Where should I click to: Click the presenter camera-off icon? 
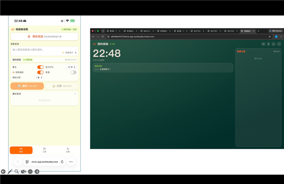coord(24,172)
